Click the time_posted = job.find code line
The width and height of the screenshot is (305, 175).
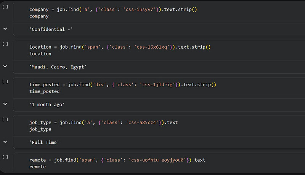pos(123,85)
